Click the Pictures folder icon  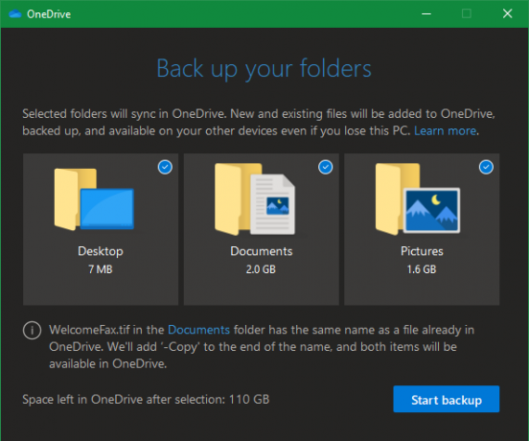[x=418, y=199]
